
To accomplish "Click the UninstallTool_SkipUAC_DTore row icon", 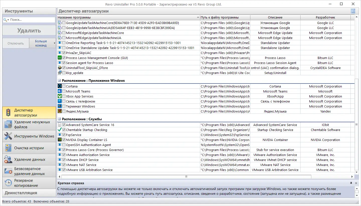I will tap(60, 68).
